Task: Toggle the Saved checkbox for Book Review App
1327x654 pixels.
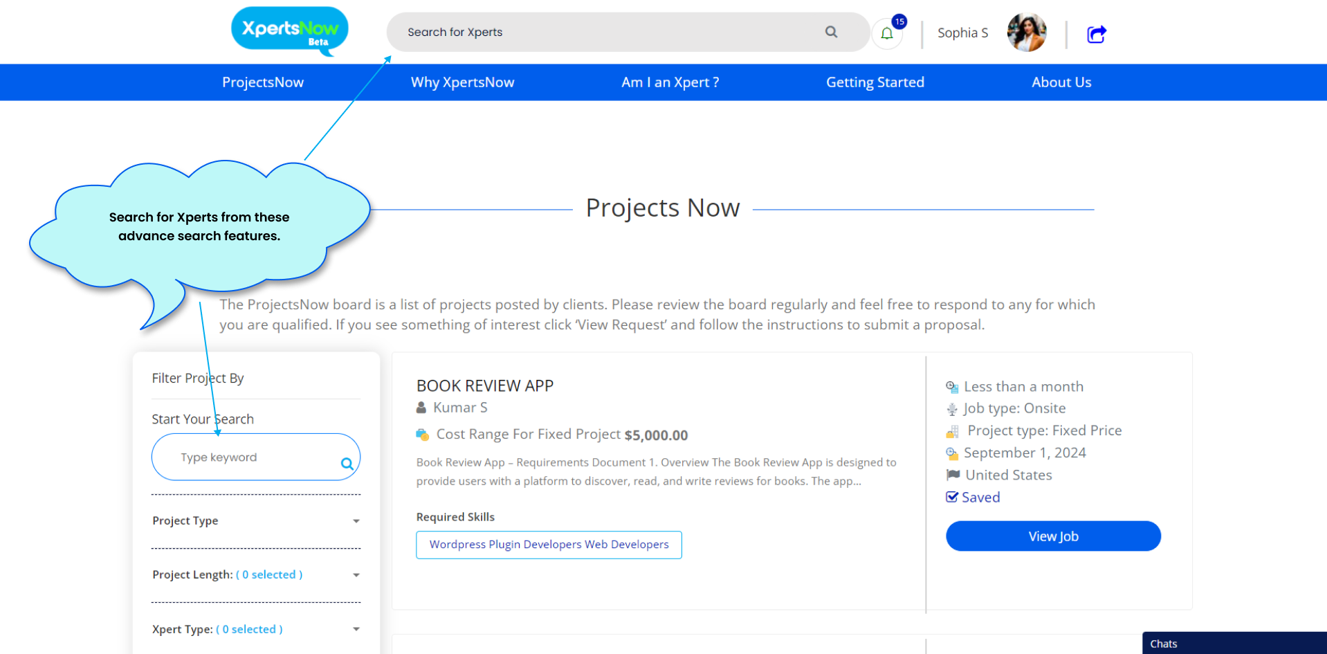Action: (952, 497)
